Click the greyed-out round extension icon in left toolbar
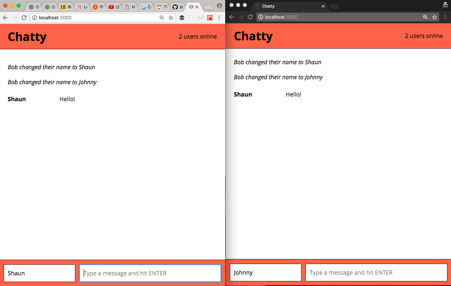The height and width of the screenshot is (286, 451). pos(201,18)
